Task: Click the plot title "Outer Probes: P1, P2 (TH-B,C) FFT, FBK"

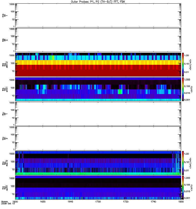Action: 98,2
